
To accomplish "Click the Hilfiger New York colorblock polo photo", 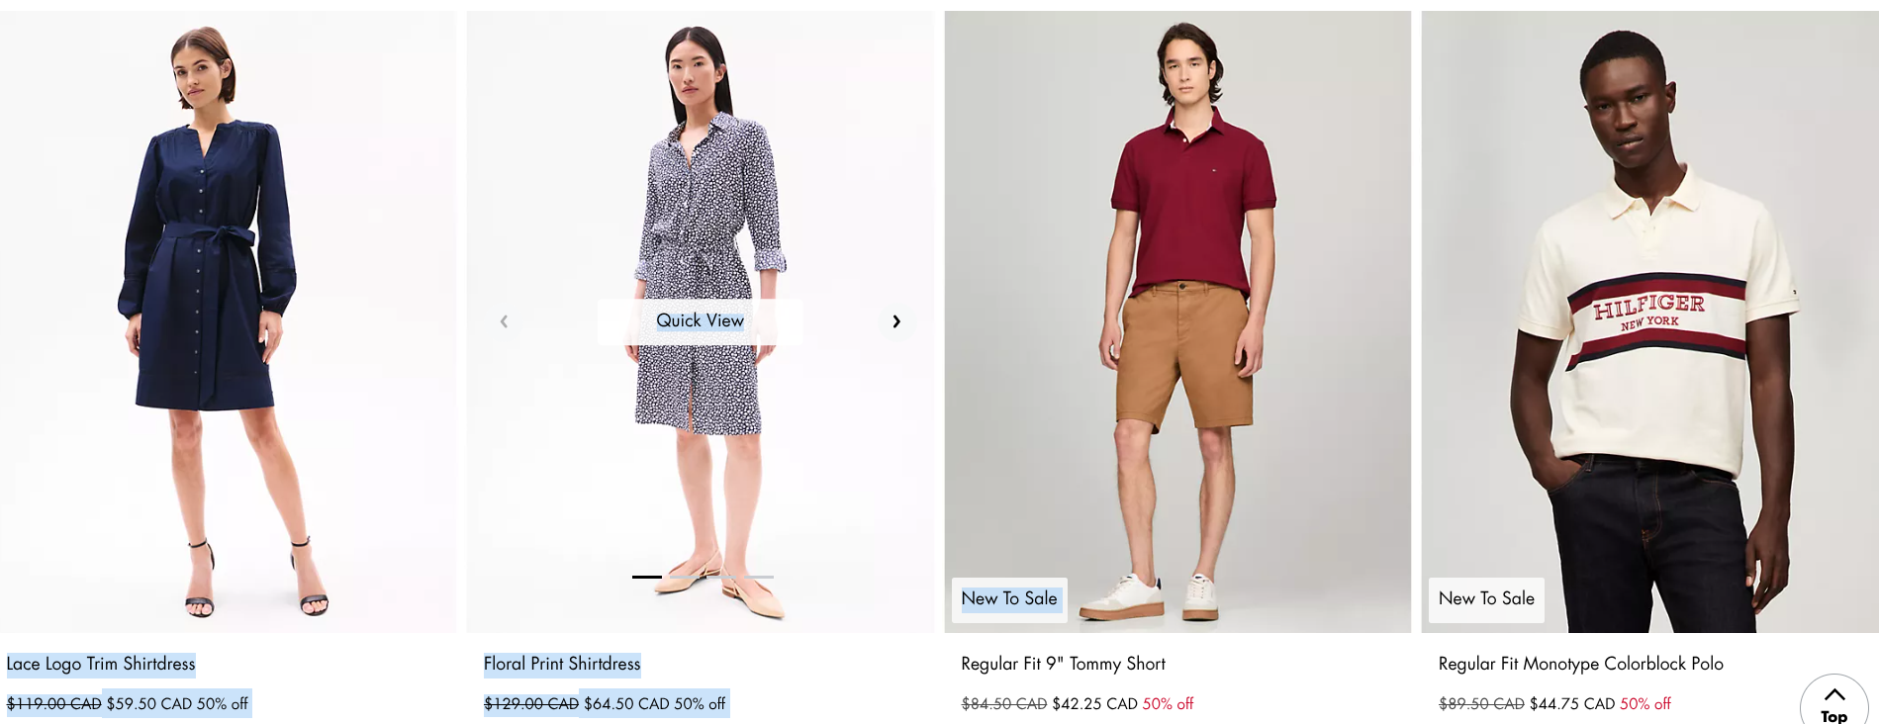I will 1649,321.
